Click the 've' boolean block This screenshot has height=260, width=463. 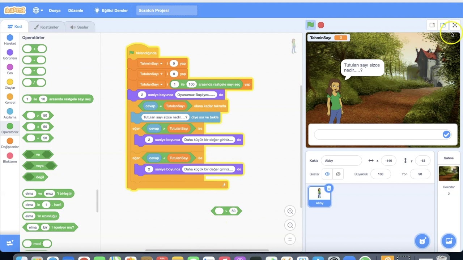pyautogui.click(x=38, y=155)
